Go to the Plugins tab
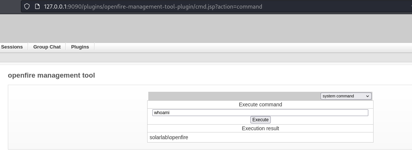The image size is (412, 150). pos(80,47)
